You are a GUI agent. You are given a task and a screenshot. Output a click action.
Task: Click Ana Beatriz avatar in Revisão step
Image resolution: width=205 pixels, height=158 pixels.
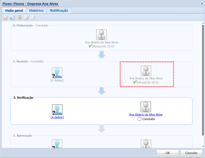[x=146, y=71]
